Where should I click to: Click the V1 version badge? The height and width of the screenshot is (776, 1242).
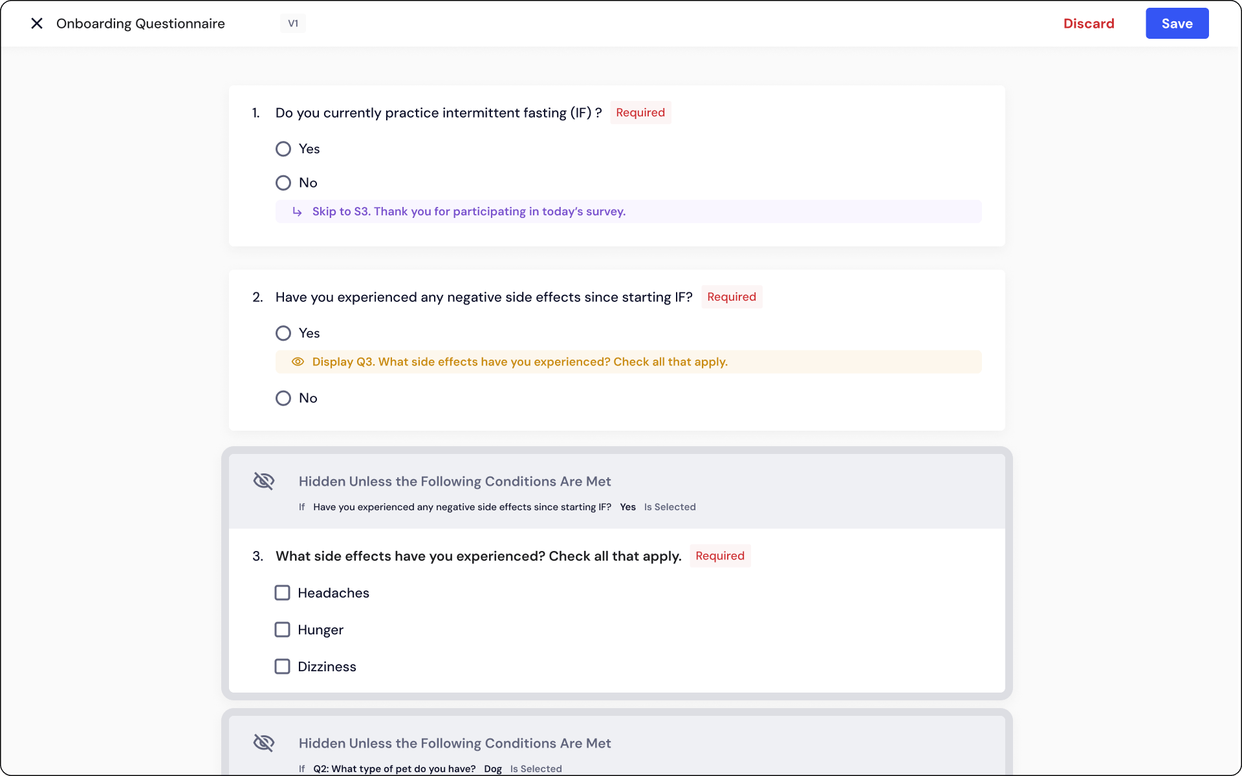click(293, 23)
